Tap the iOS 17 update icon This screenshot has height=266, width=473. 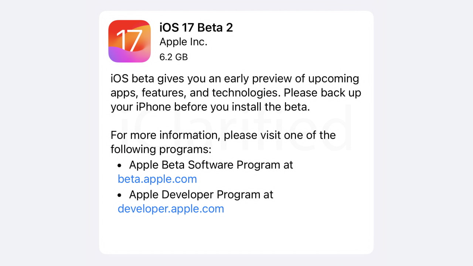coord(129,41)
